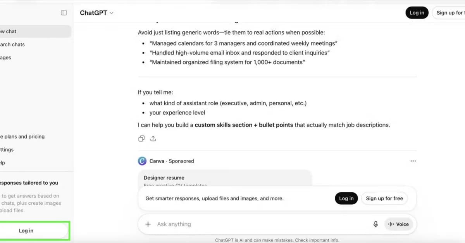Click the Canva logo on the sponsored card

[x=142, y=161]
